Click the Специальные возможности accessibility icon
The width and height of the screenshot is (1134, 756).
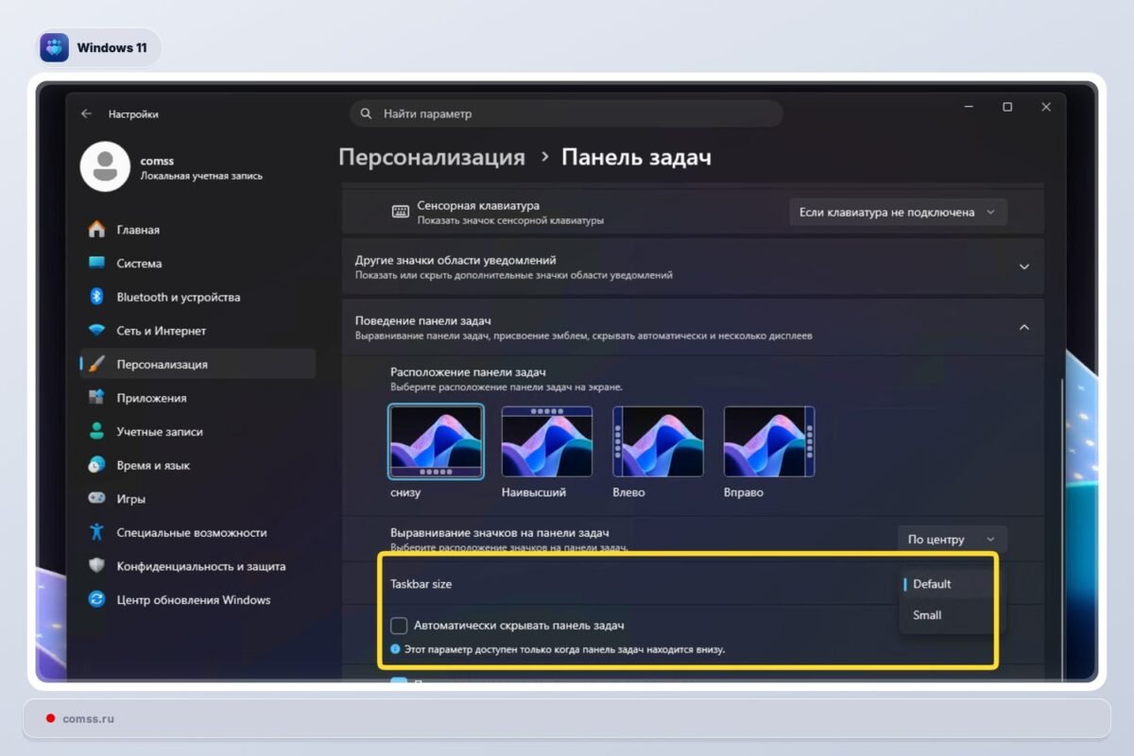pos(96,532)
